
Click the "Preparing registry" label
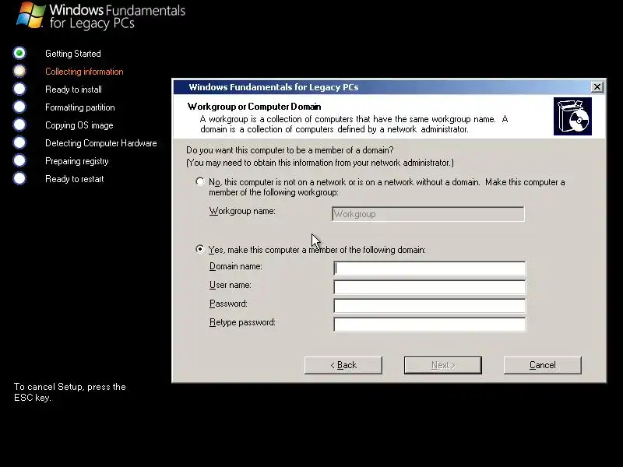click(76, 161)
